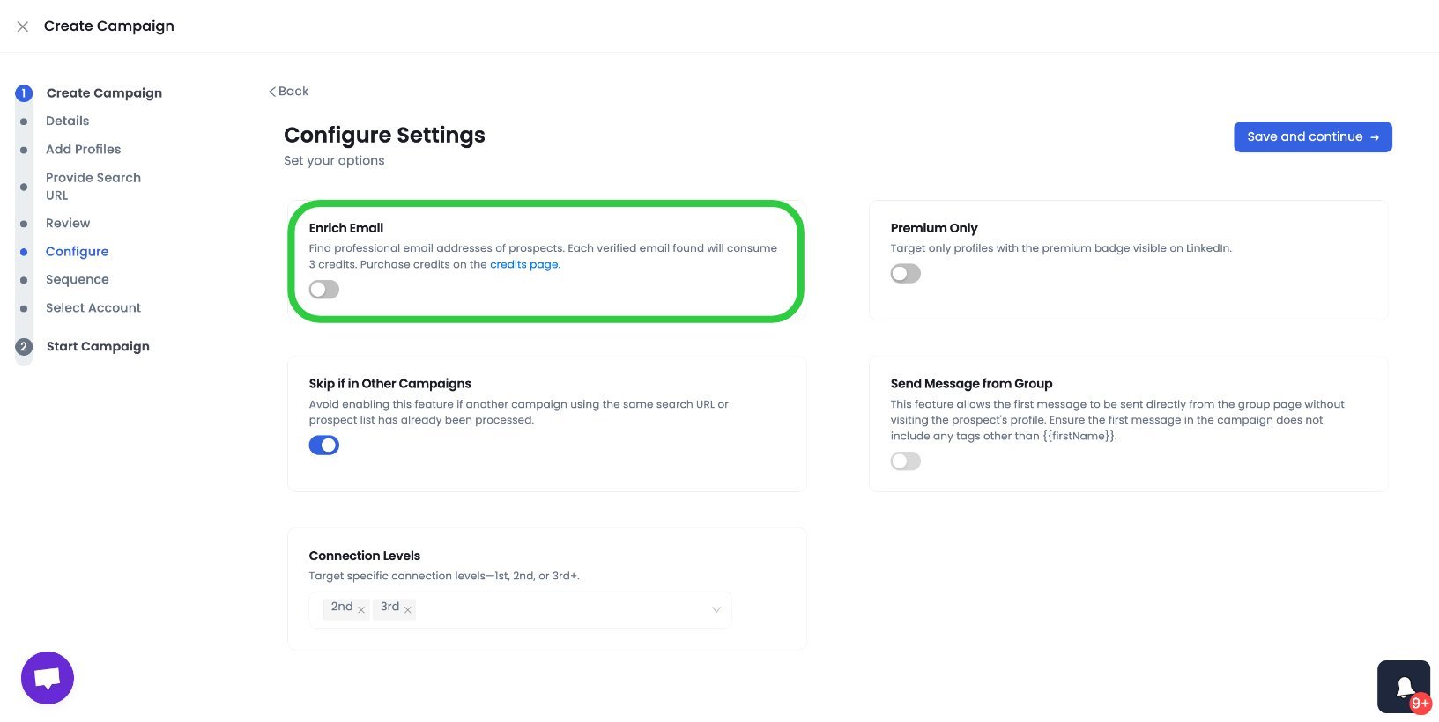Remove the 2nd connection level tag
This screenshot has width=1439, height=722.
pos(361,609)
